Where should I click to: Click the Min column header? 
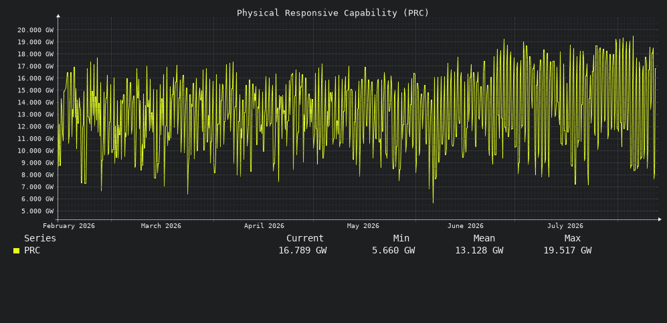pyautogui.click(x=401, y=238)
